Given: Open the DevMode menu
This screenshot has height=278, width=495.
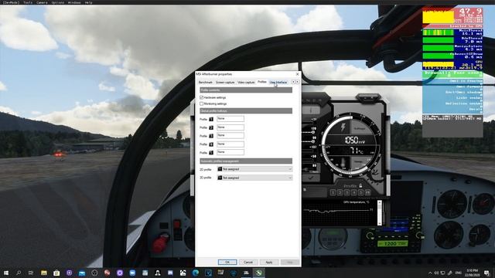Looking at the screenshot, I should pyautogui.click(x=12, y=2).
